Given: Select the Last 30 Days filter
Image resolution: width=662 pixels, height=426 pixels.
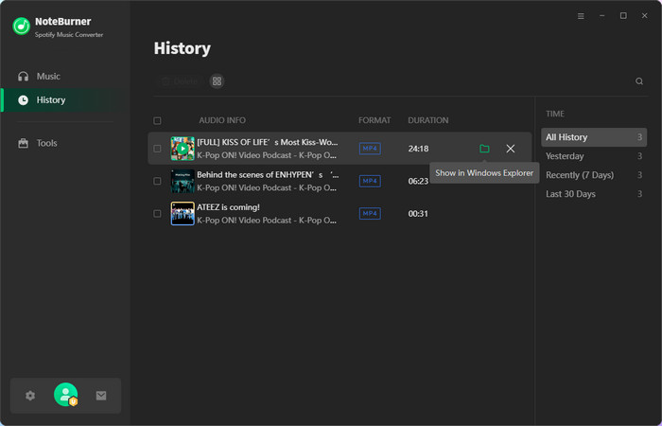Looking at the screenshot, I should 594,194.
